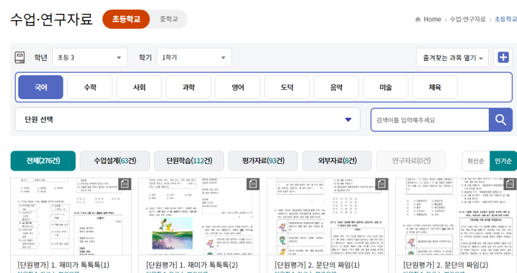Open thumbnail of 재미가 톡톡톡(2) worksheet

pyautogui.click(x=199, y=216)
